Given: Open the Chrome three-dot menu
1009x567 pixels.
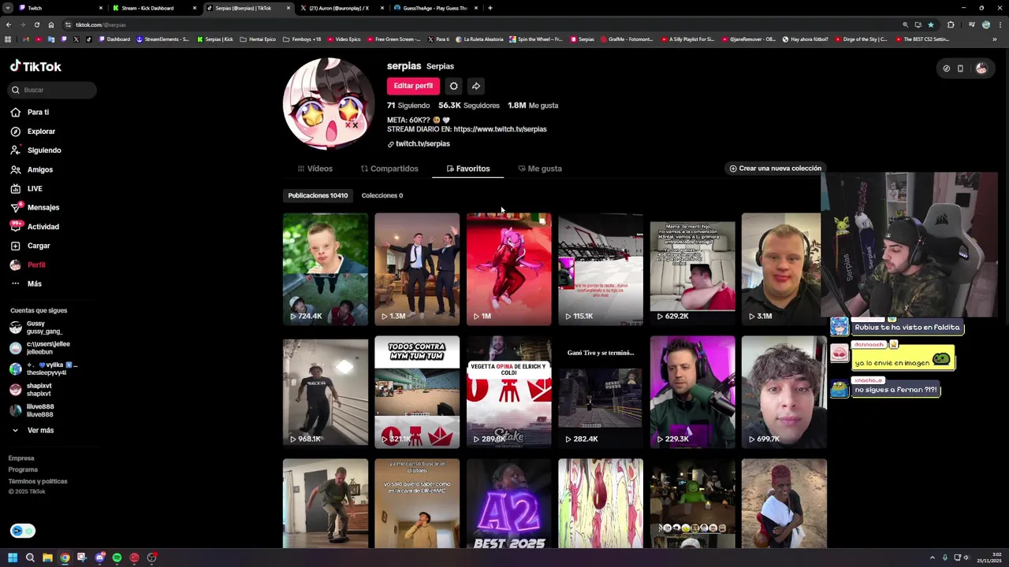Looking at the screenshot, I should (1000, 24).
